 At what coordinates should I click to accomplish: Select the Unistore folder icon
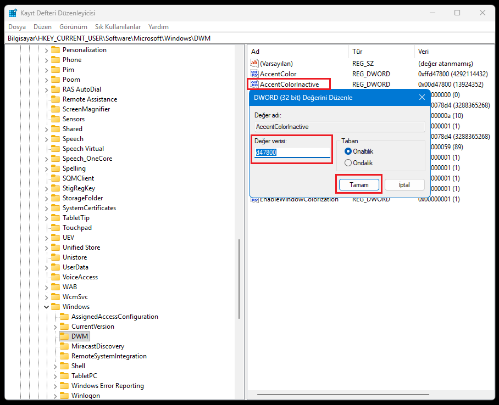point(56,257)
